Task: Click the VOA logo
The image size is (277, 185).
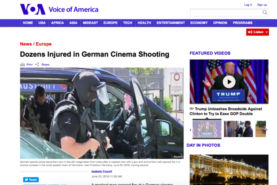Action: pos(33,9)
